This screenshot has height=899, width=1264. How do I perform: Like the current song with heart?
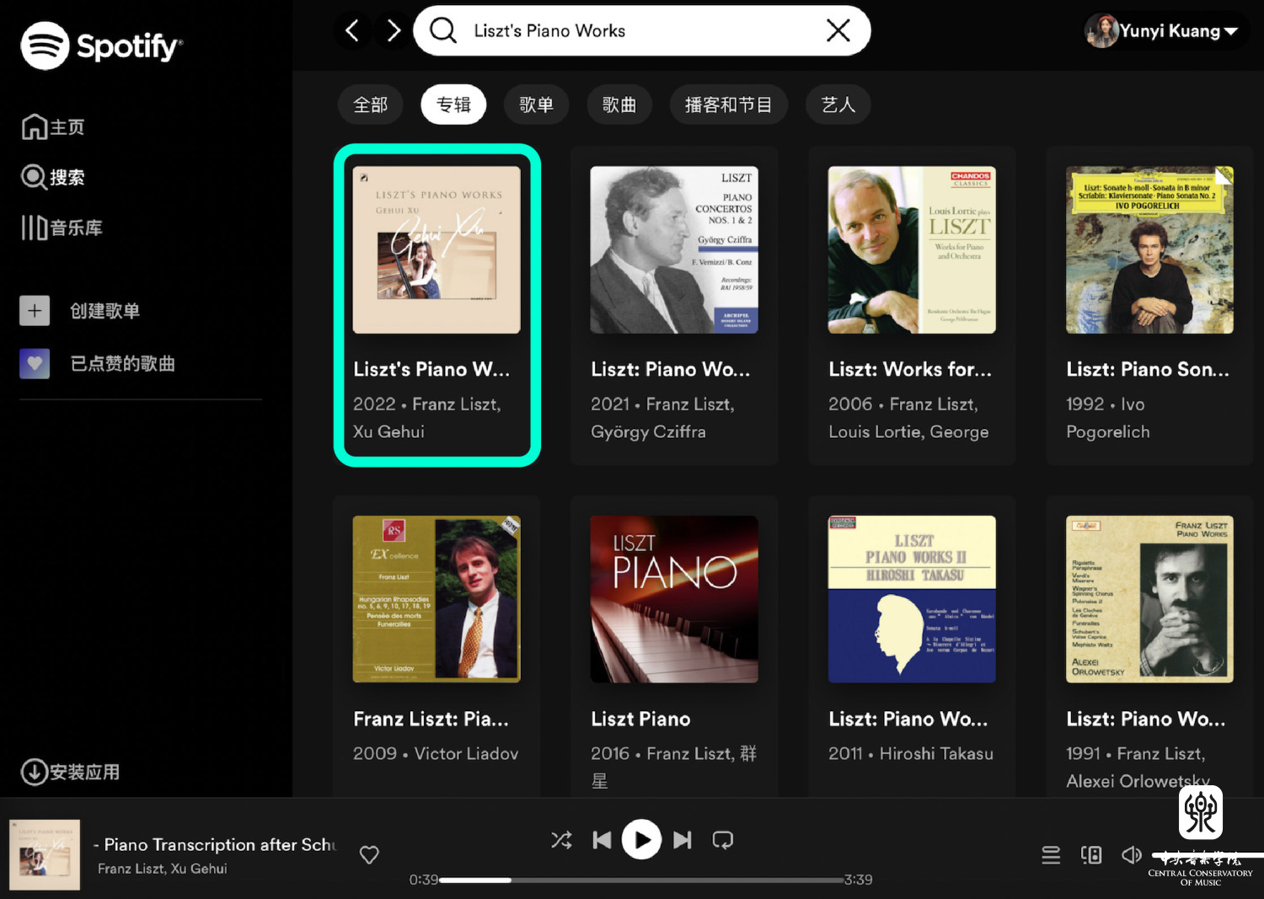point(369,855)
